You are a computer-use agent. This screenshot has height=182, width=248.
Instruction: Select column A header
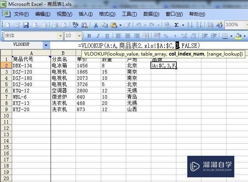click(31, 53)
